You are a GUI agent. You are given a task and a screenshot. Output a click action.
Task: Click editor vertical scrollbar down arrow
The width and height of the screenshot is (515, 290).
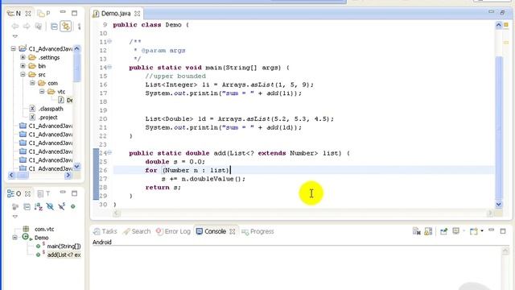(x=499, y=204)
